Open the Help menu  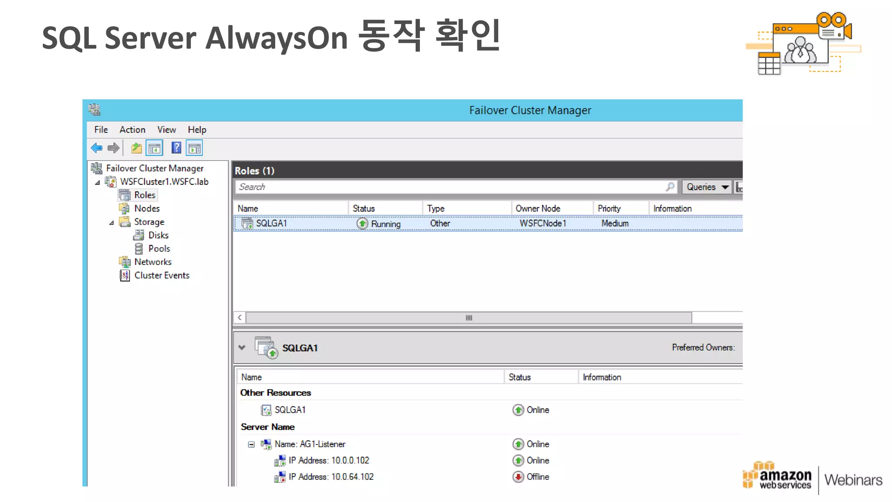pos(197,130)
